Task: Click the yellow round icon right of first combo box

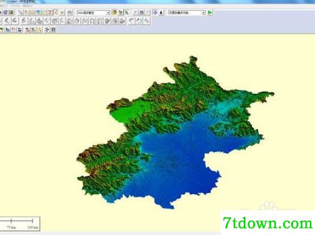Action: tap(115, 13)
